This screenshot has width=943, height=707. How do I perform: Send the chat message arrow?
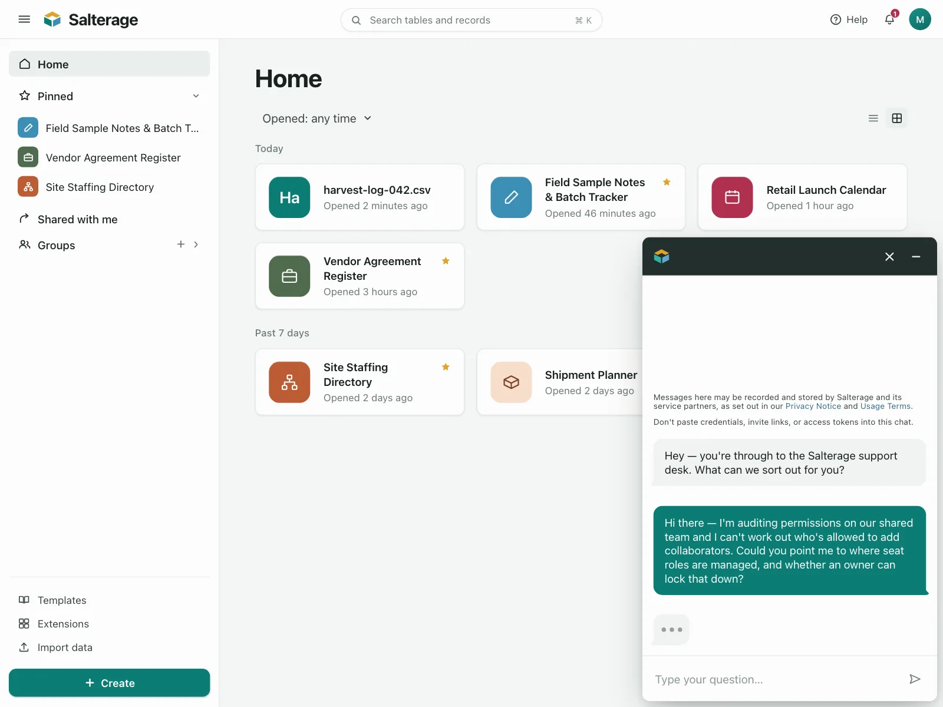point(915,679)
